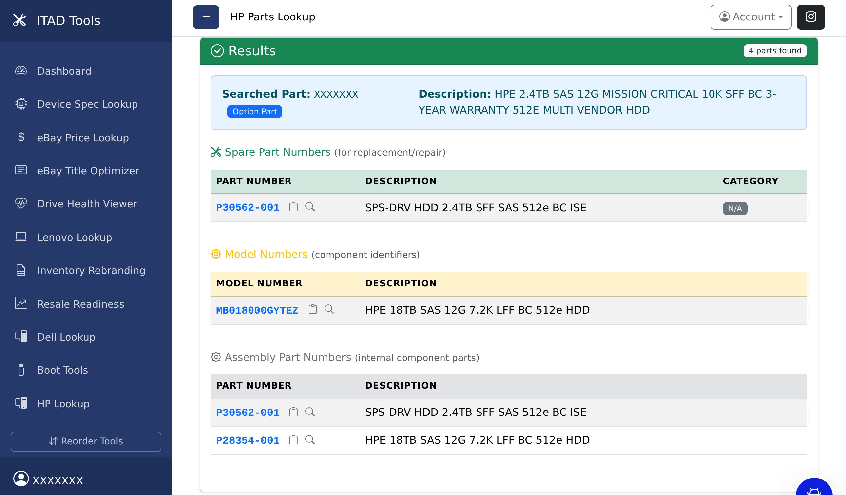Copy assembly part P28354-001 to clipboard
The image size is (846, 495).
(293, 440)
